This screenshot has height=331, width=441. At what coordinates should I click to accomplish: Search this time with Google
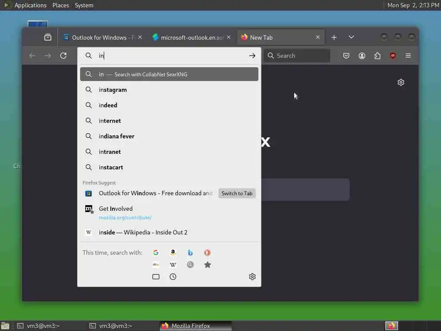156,253
